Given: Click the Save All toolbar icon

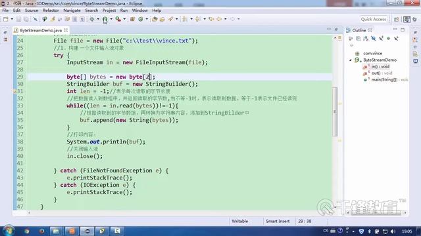Looking at the screenshot, I should (x=26, y=19).
